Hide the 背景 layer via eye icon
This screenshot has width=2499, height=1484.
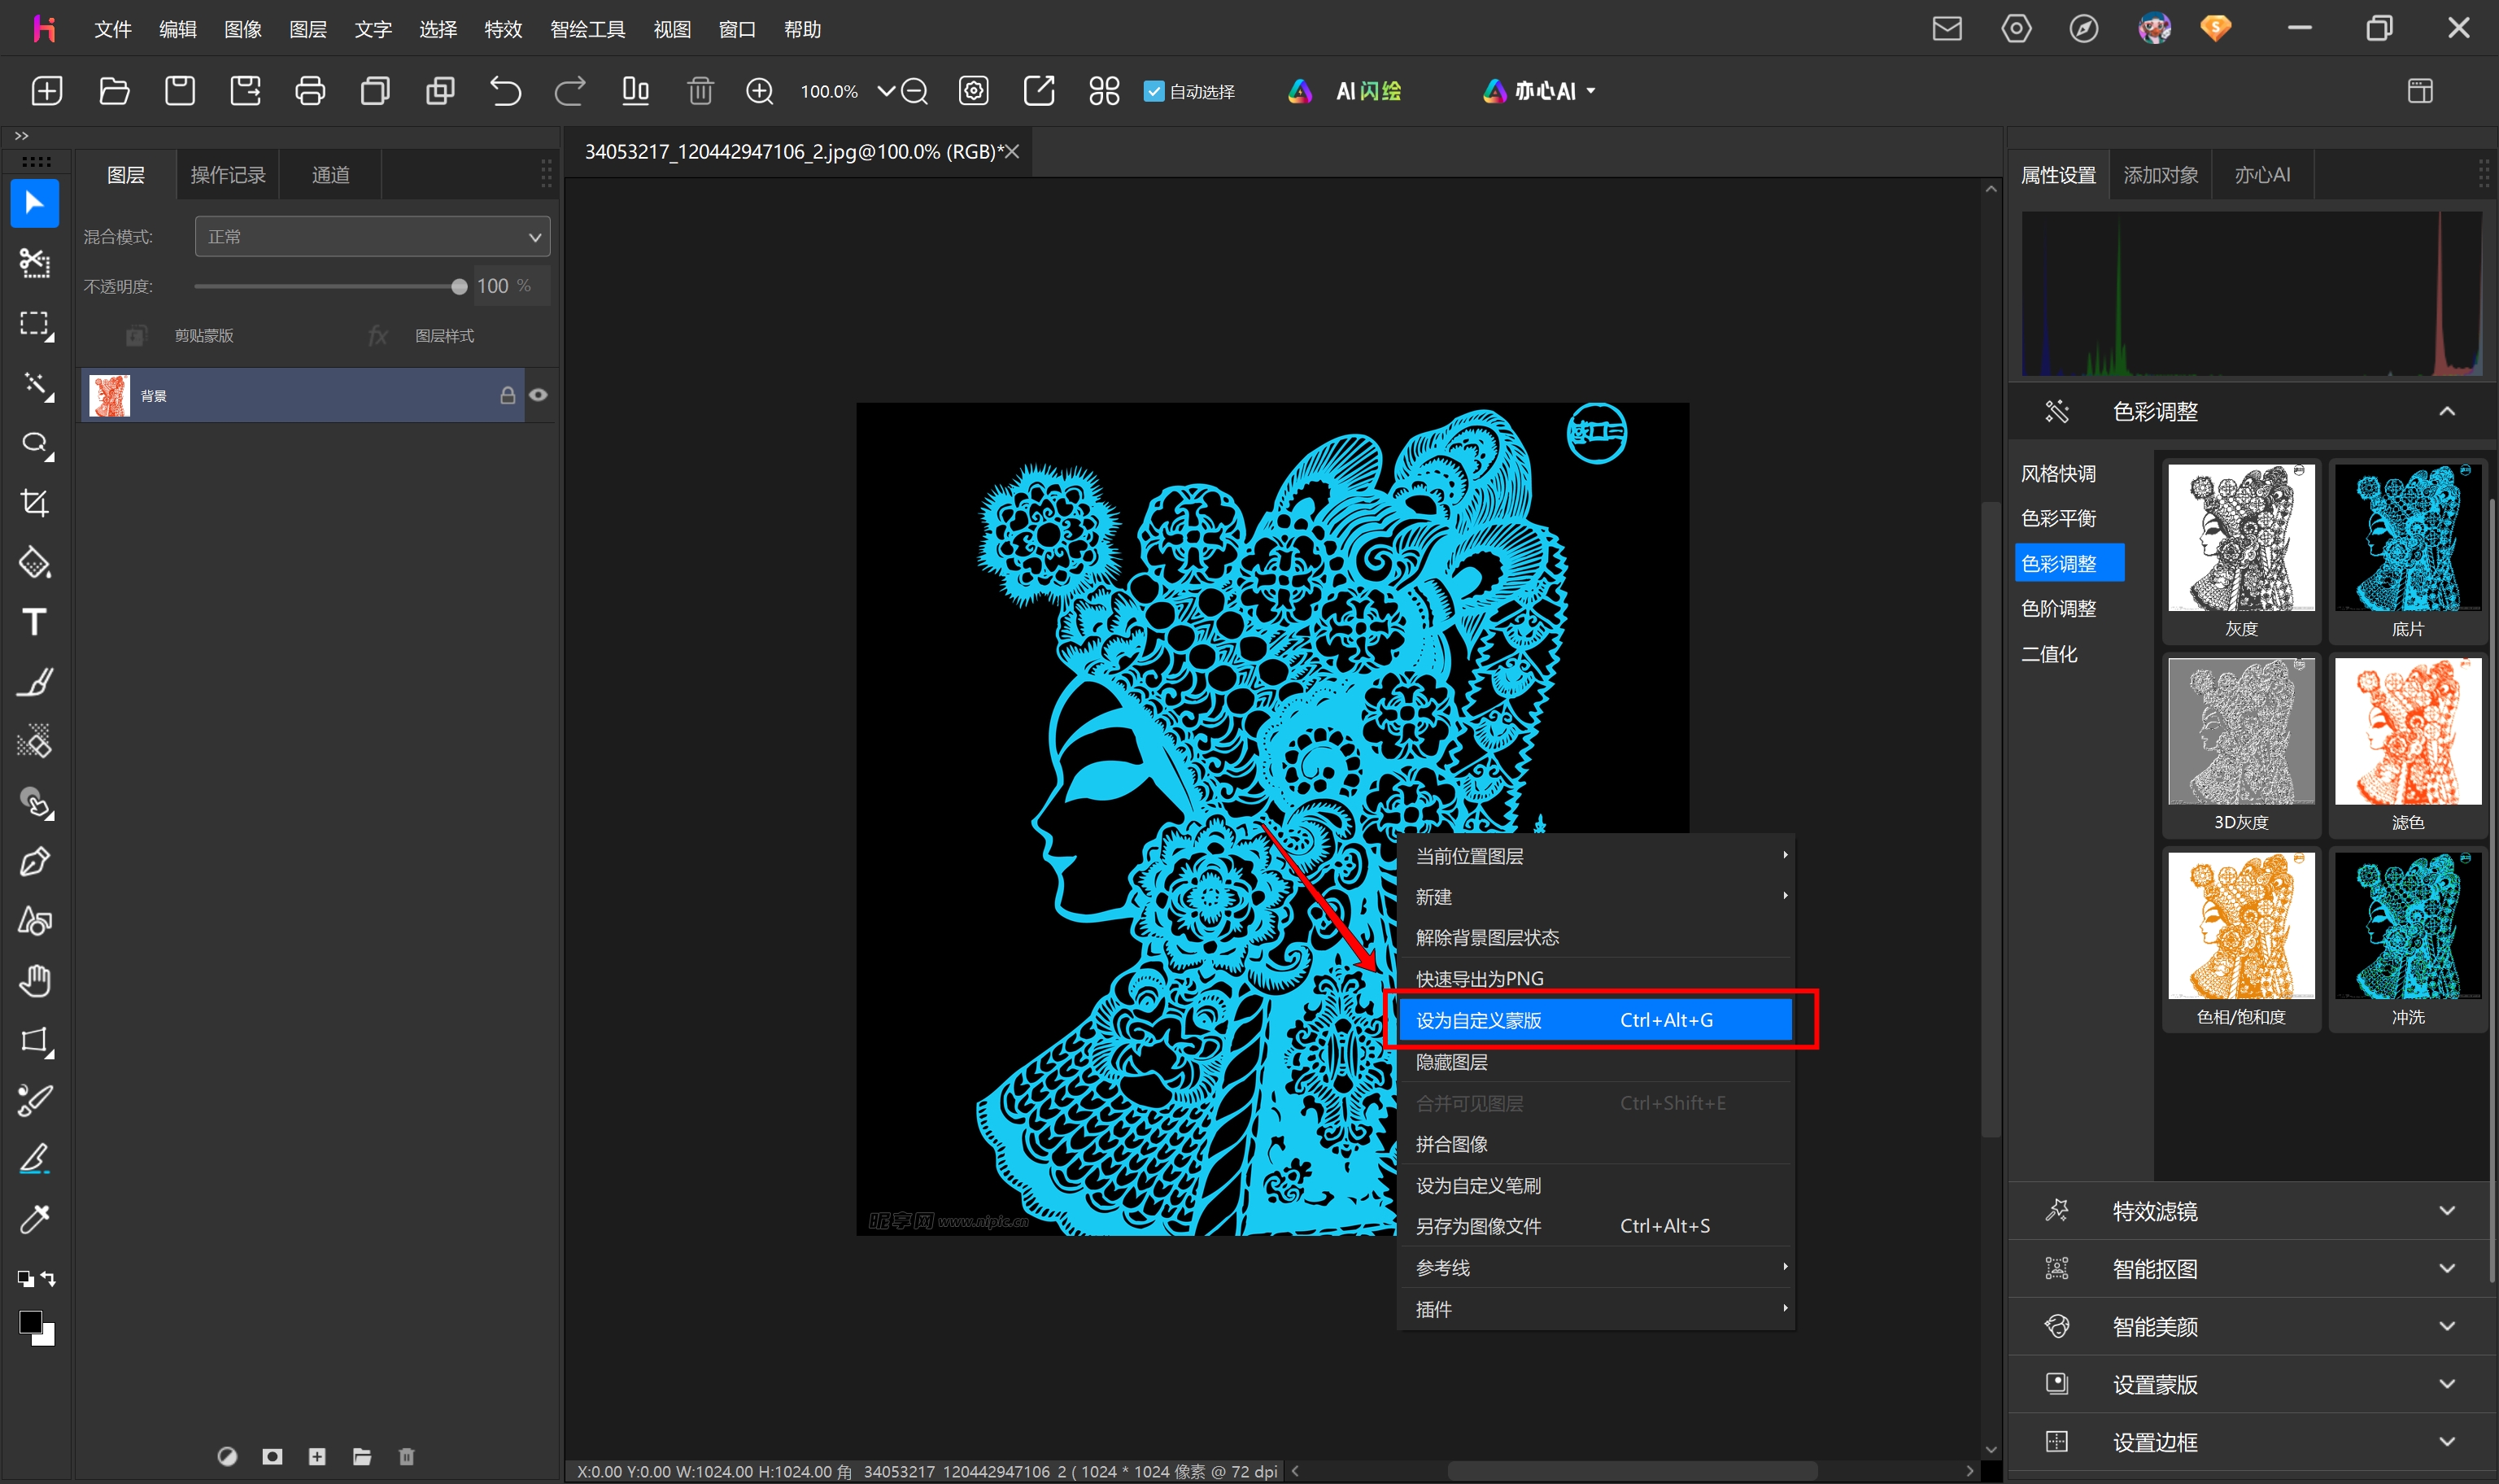point(538,395)
